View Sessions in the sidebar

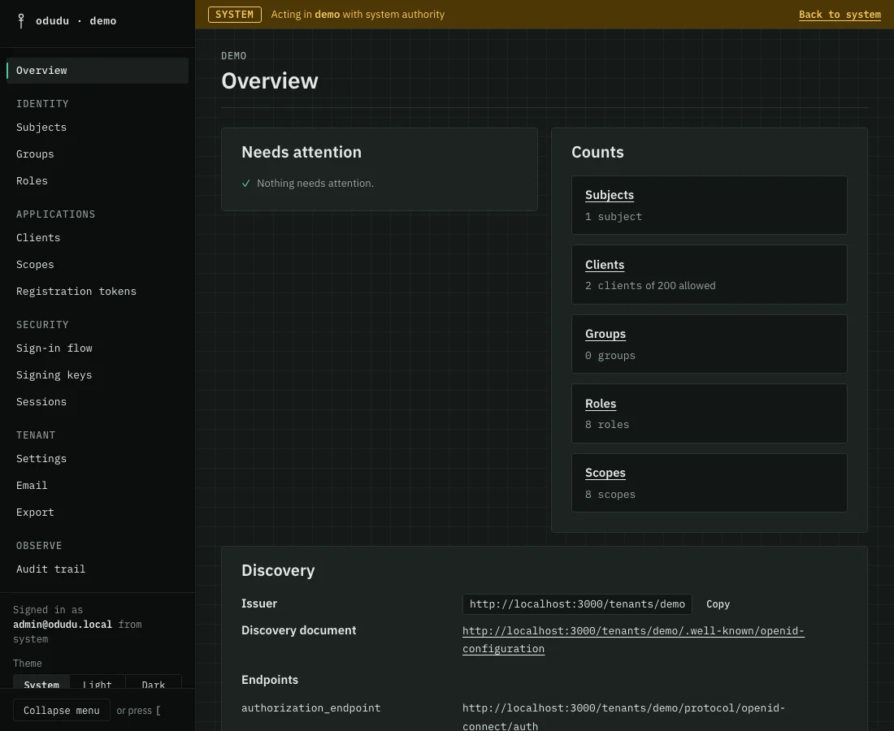coord(41,402)
